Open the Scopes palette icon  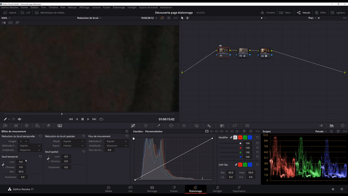332,125
